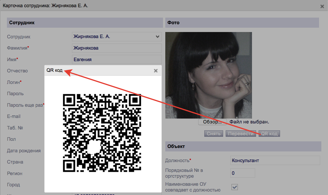Close the Карточка сотрудника dialog

click(x=322, y=6)
